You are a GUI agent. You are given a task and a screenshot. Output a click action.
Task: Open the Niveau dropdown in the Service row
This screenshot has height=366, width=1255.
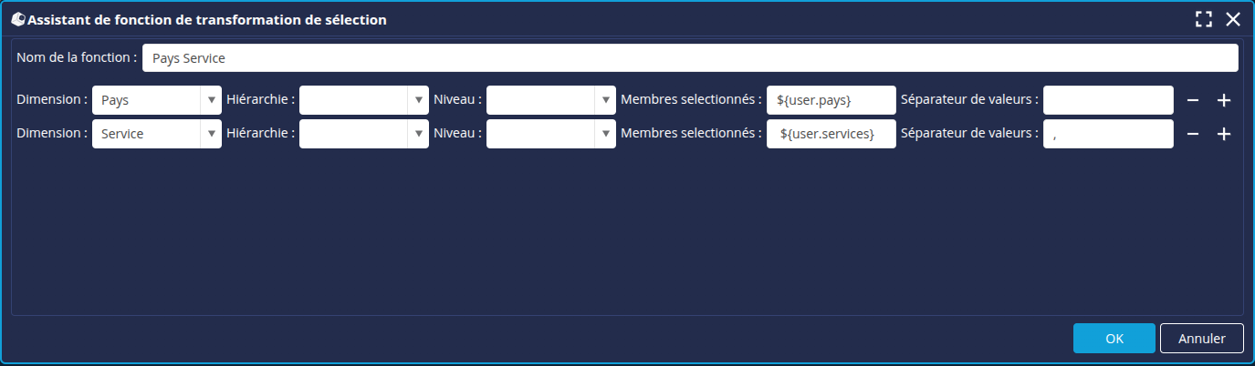coord(605,134)
